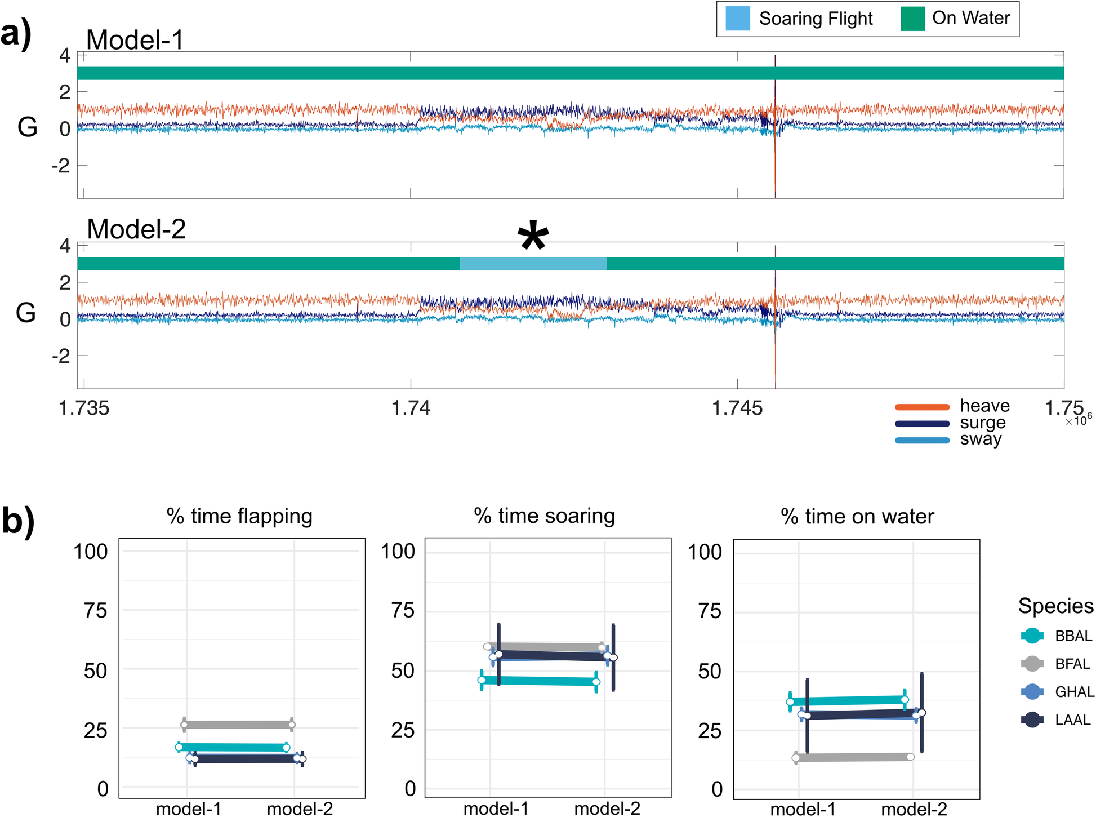Click the teal BBAL line in soaring chart
This screenshot has height=817, width=1096.
[539, 681]
